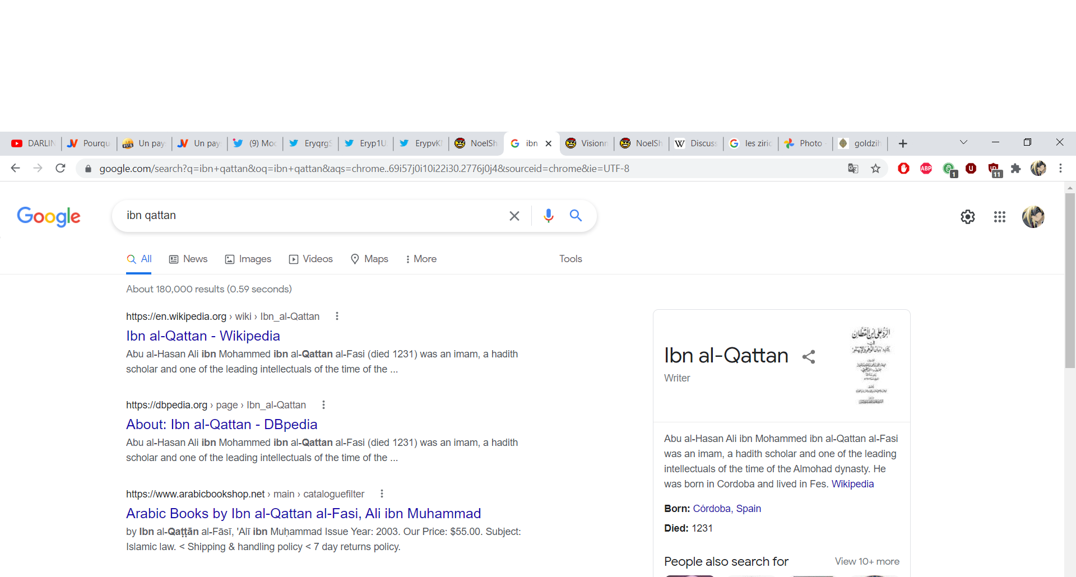This screenshot has height=577, width=1076.
Task: Bookmark this page with the star icon
Action: (x=875, y=169)
